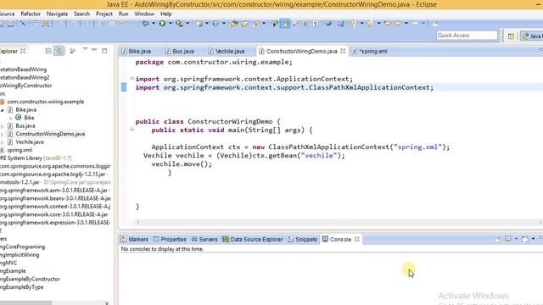Open the Project menu
This screenshot has width=543, height=305.
(x=104, y=14)
